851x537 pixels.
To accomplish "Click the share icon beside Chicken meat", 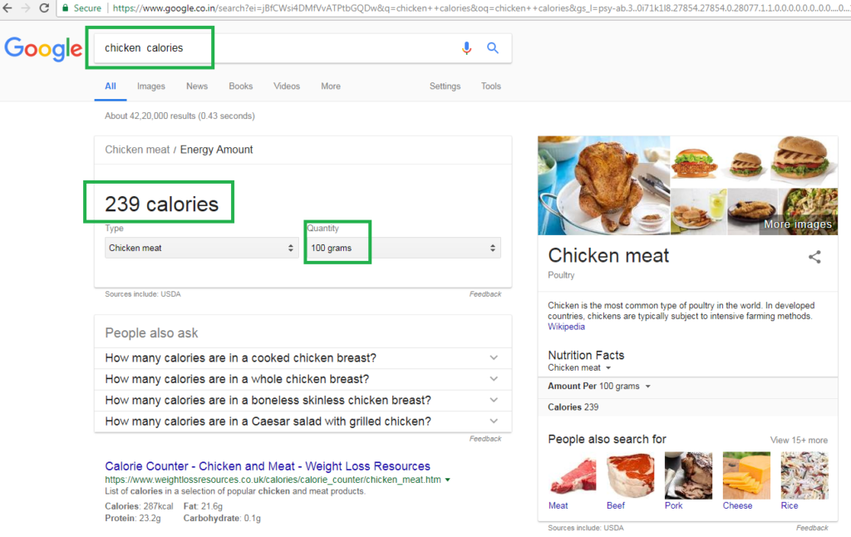I will coord(814,257).
